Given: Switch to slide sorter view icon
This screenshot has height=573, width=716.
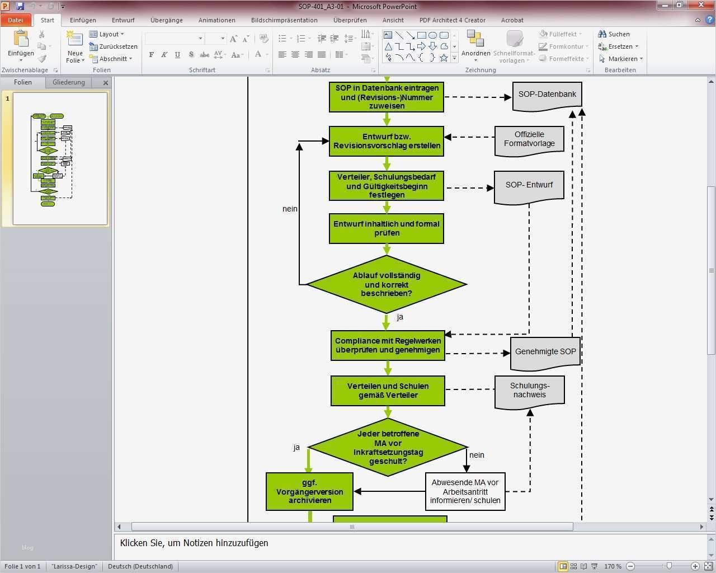Looking at the screenshot, I should [573, 566].
